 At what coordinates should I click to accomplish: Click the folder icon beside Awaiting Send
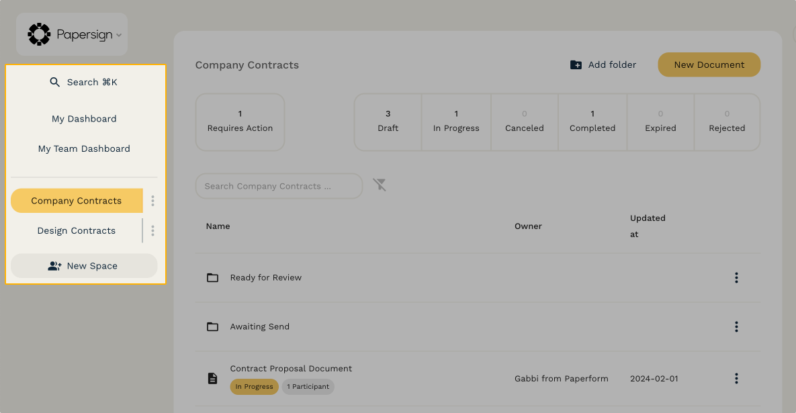tap(212, 326)
